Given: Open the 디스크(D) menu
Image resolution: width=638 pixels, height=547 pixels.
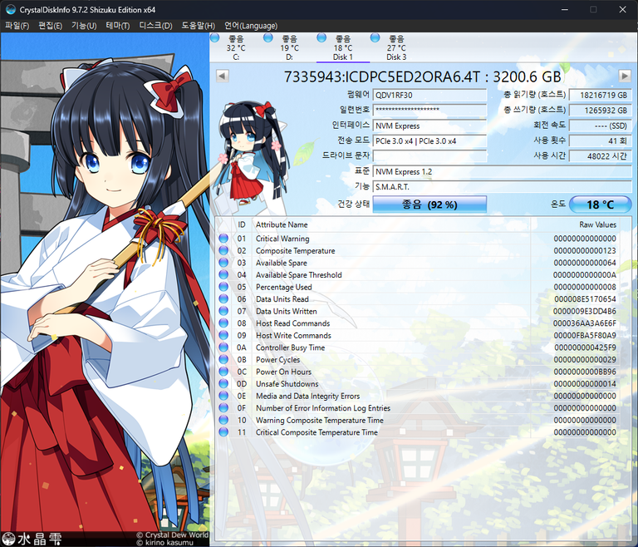Looking at the screenshot, I should (155, 26).
